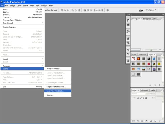The width and height of the screenshot is (165, 124).
Task: Choose Open As Smart Object menu item
Action: point(22,20)
